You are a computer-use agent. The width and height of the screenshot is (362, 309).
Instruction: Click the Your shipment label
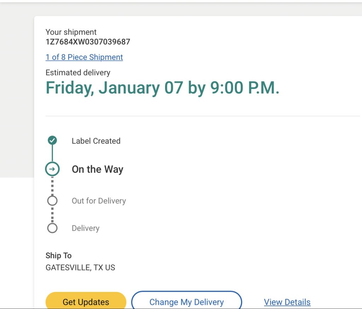[71, 32]
